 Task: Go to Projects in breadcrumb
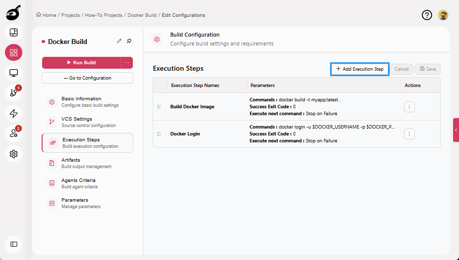[70, 15]
